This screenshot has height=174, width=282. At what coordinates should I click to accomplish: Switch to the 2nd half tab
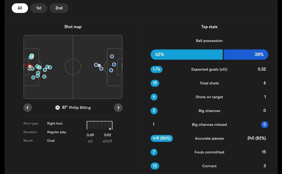pyautogui.click(x=59, y=8)
